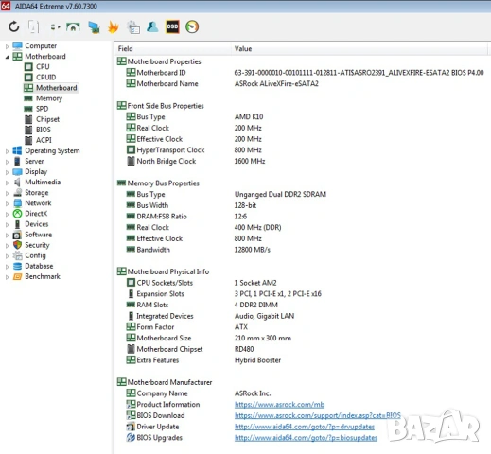Click the RD480 chipset value
491x454 pixels.
pos(244,349)
